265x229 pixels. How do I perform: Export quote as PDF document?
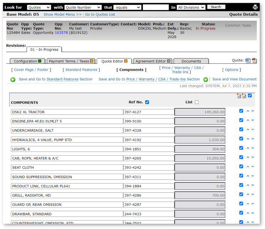(x=254, y=61)
